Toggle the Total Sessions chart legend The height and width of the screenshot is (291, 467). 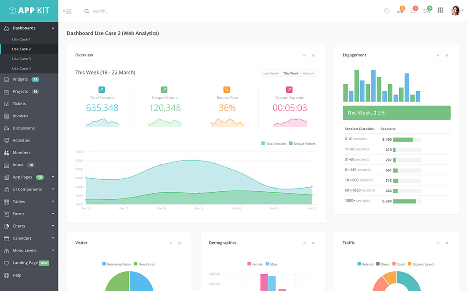(x=274, y=143)
